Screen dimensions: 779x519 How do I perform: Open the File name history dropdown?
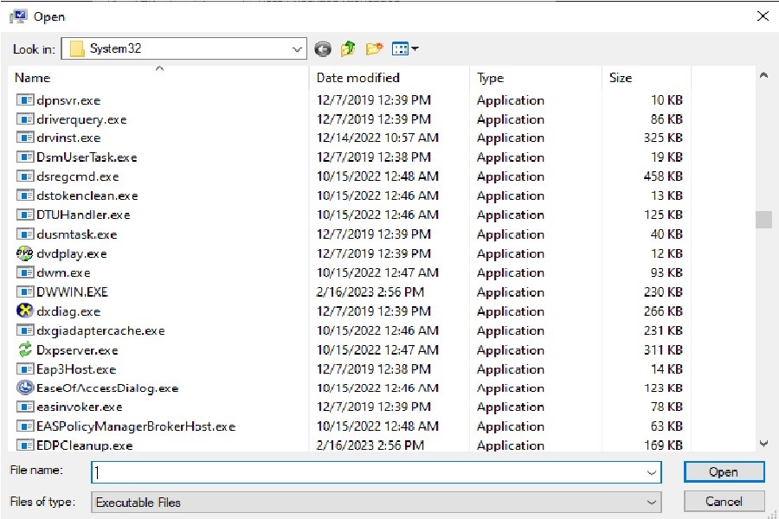(651, 472)
